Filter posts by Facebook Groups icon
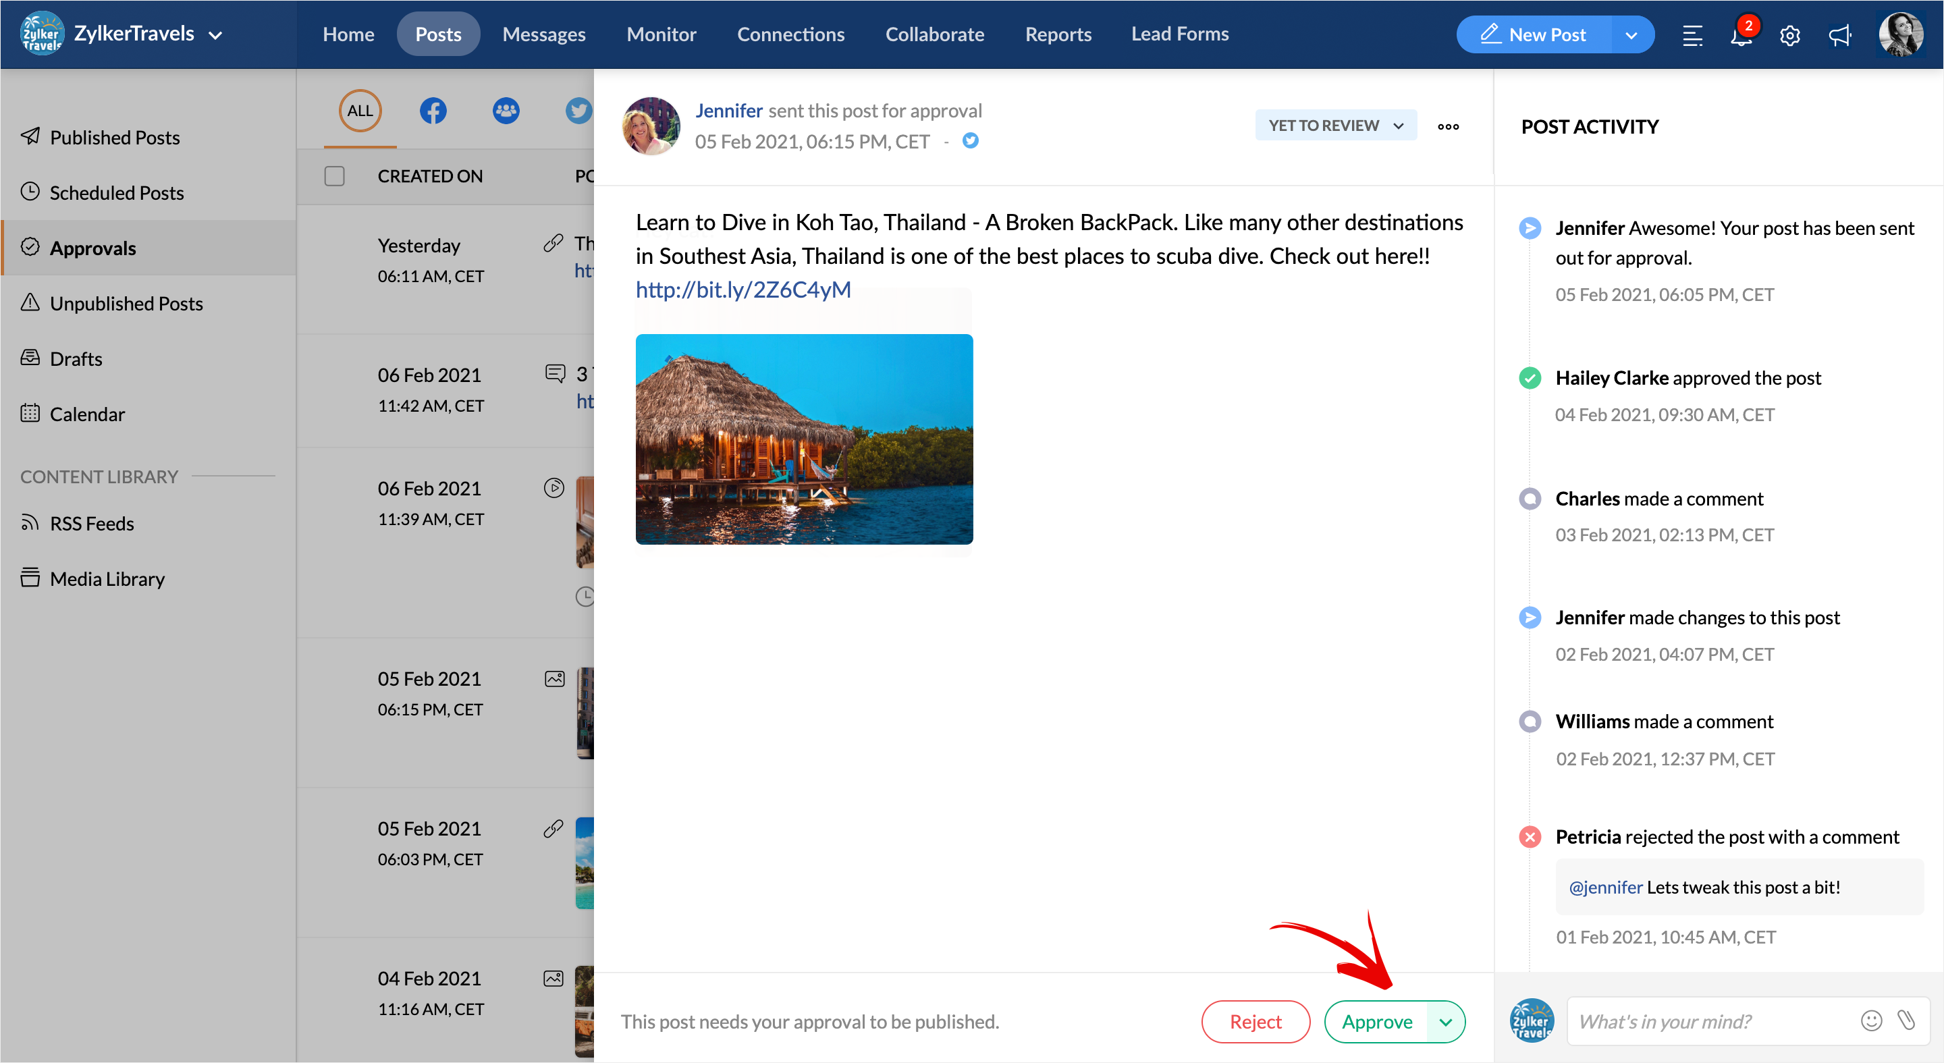Viewport: 1944px width, 1063px height. (506, 111)
